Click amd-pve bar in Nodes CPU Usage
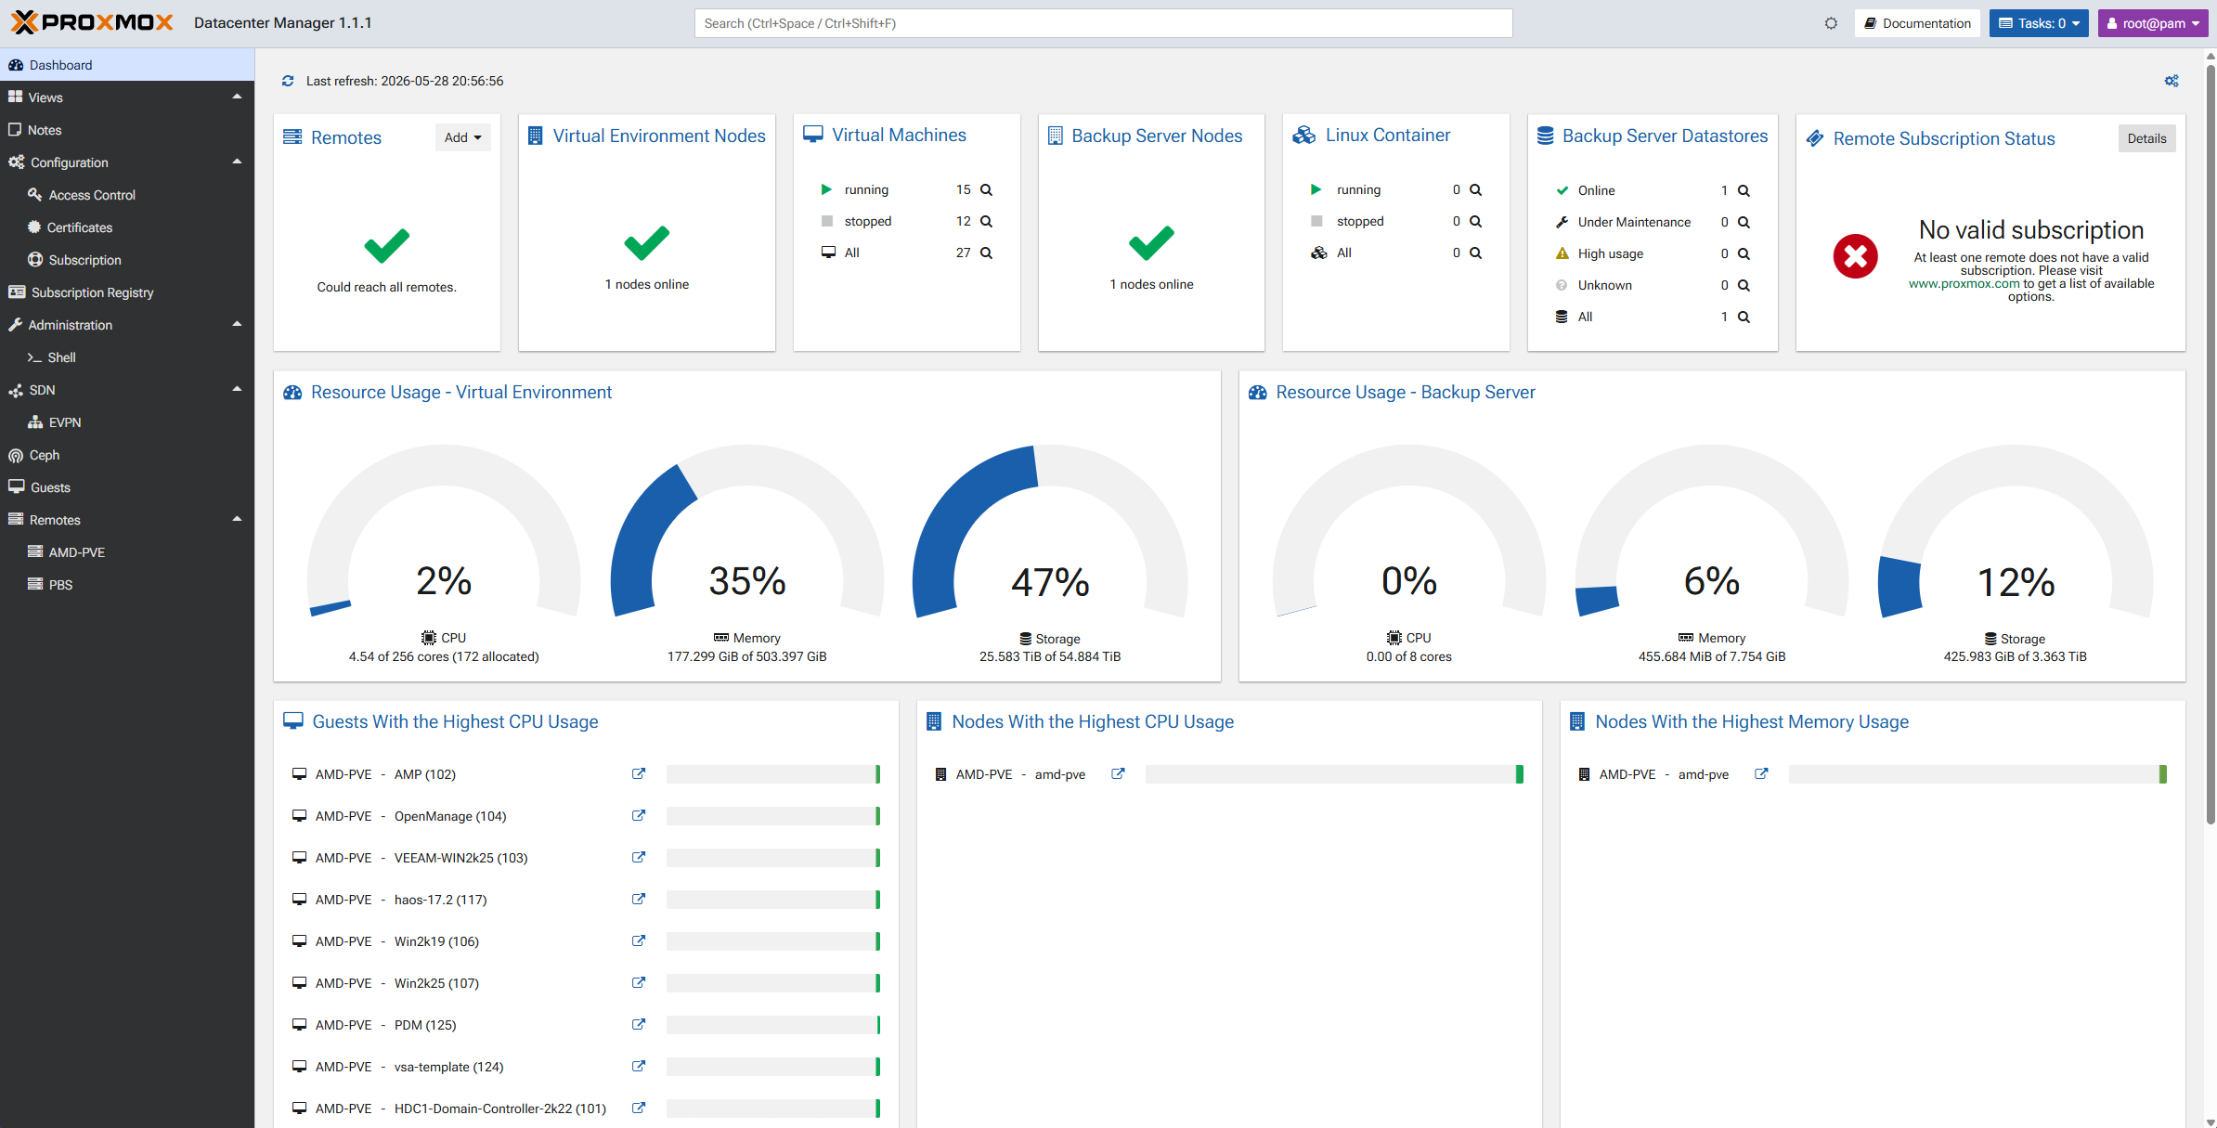2217x1128 pixels. (x=1334, y=774)
